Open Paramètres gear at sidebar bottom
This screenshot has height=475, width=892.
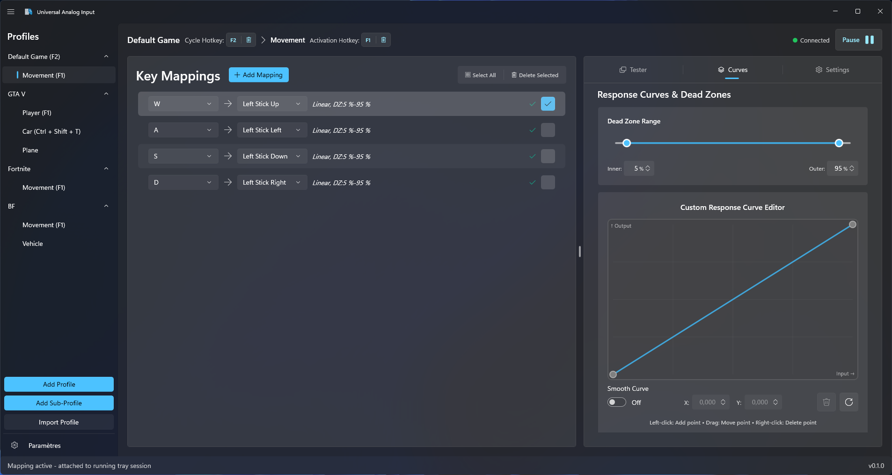tap(15, 446)
